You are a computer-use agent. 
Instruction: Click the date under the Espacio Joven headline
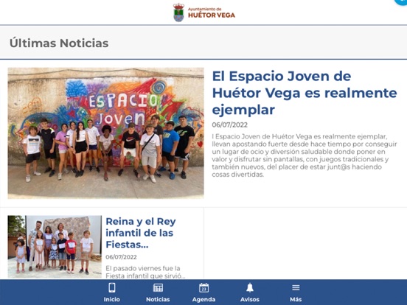230,125
